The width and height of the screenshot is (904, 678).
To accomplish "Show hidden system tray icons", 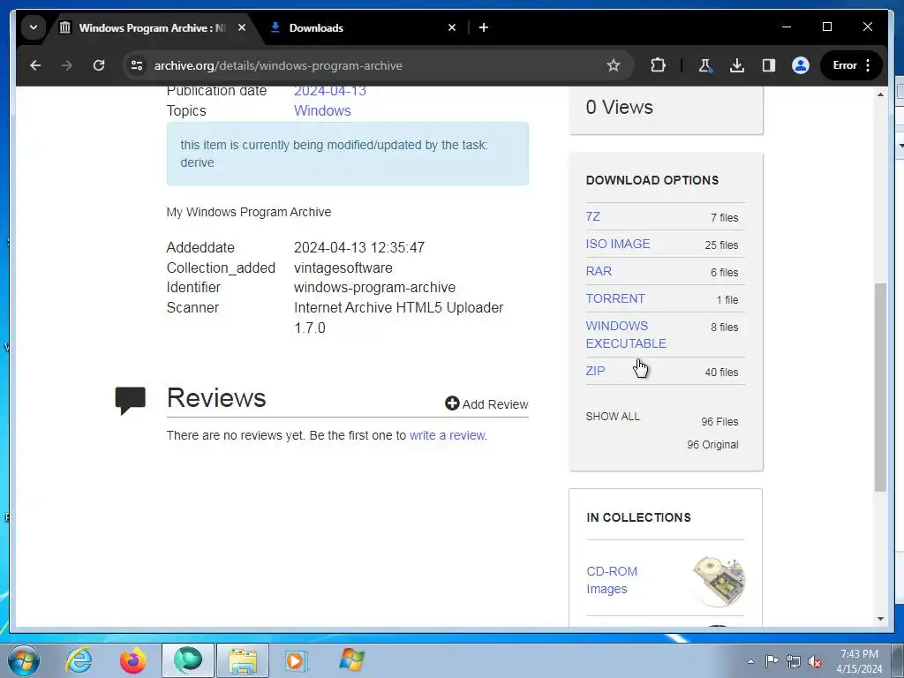I will (750, 661).
